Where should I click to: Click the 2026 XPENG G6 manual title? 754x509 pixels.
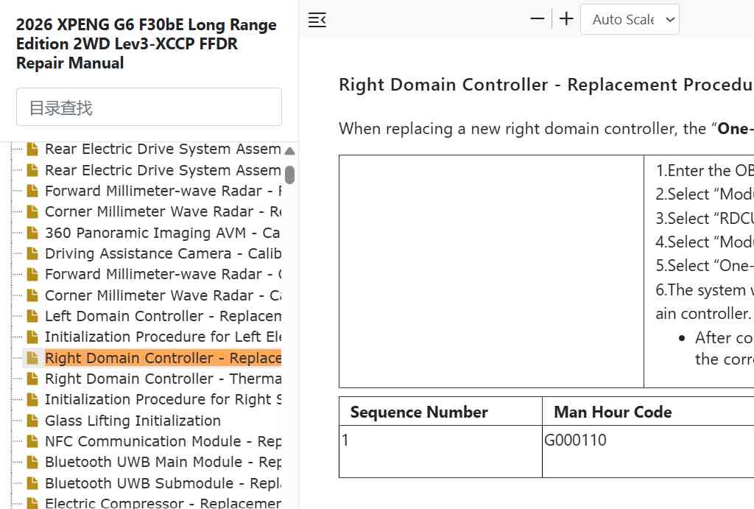pyautogui.click(x=147, y=43)
